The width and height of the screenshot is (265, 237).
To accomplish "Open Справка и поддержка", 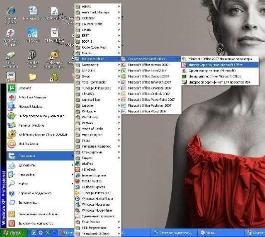I will tap(40, 193).
